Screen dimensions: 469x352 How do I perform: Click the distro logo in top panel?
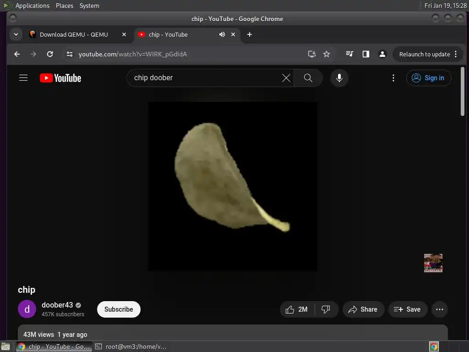[x=7, y=5]
